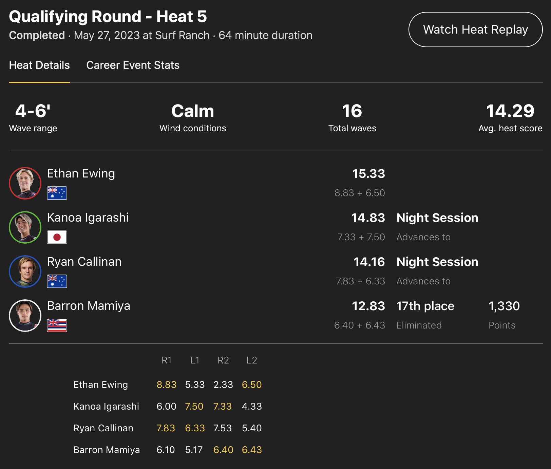Click Australian flag under Ryan Callinan
This screenshot has height=469, width=551.
(57, 281)
